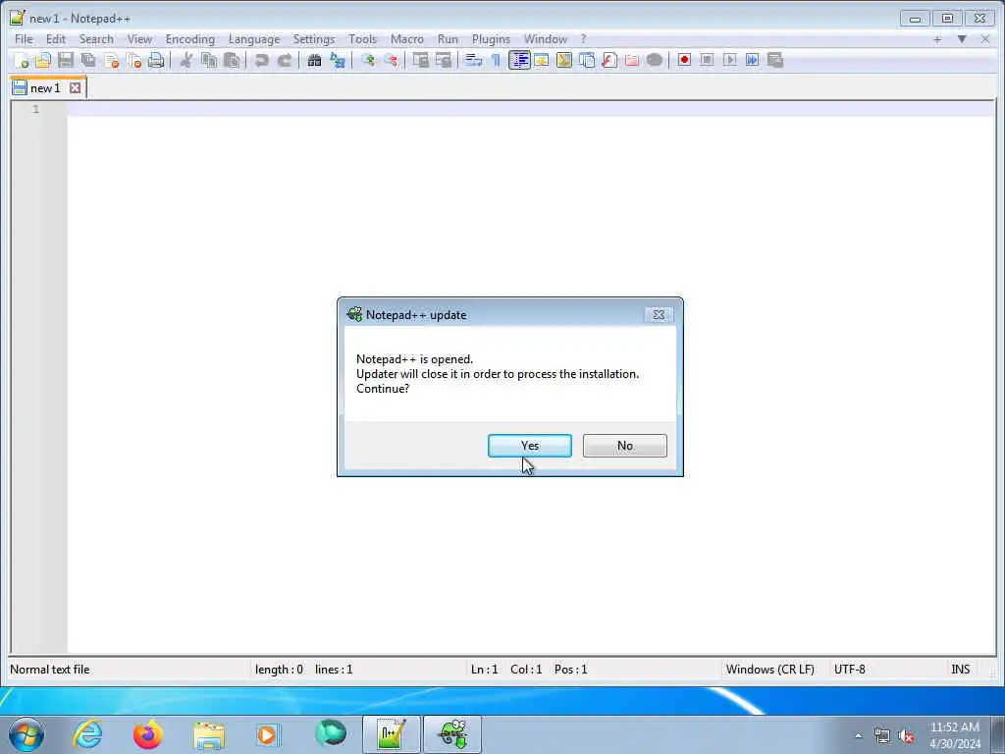
Task: Click the Folder as Workspace icon
Action: [632, 60]
